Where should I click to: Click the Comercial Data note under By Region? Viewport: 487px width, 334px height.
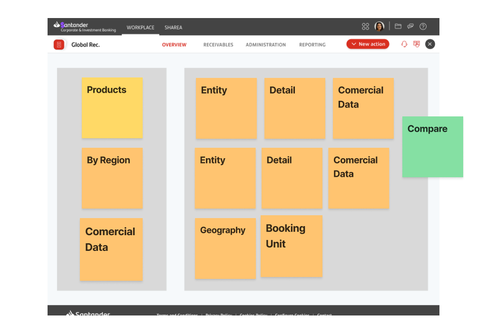(x=111, y=249)
